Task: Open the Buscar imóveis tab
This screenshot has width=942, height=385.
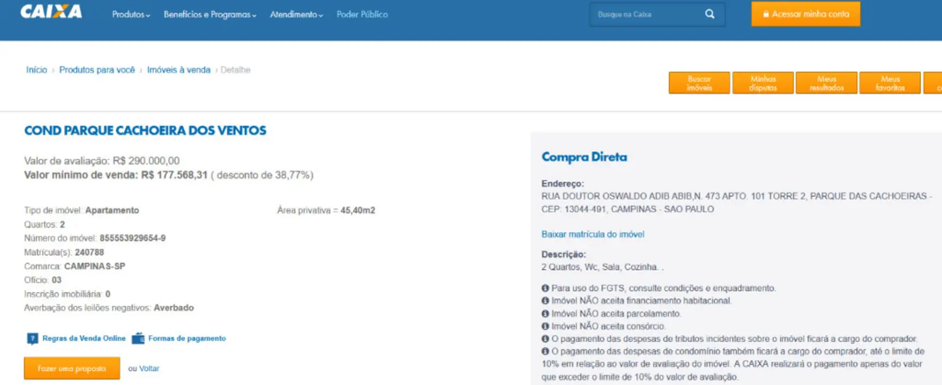Action: click(699, 83)
